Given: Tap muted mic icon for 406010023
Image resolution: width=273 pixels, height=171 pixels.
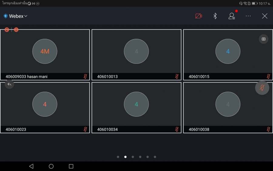Looking at the screenshot, I should 85,129.
